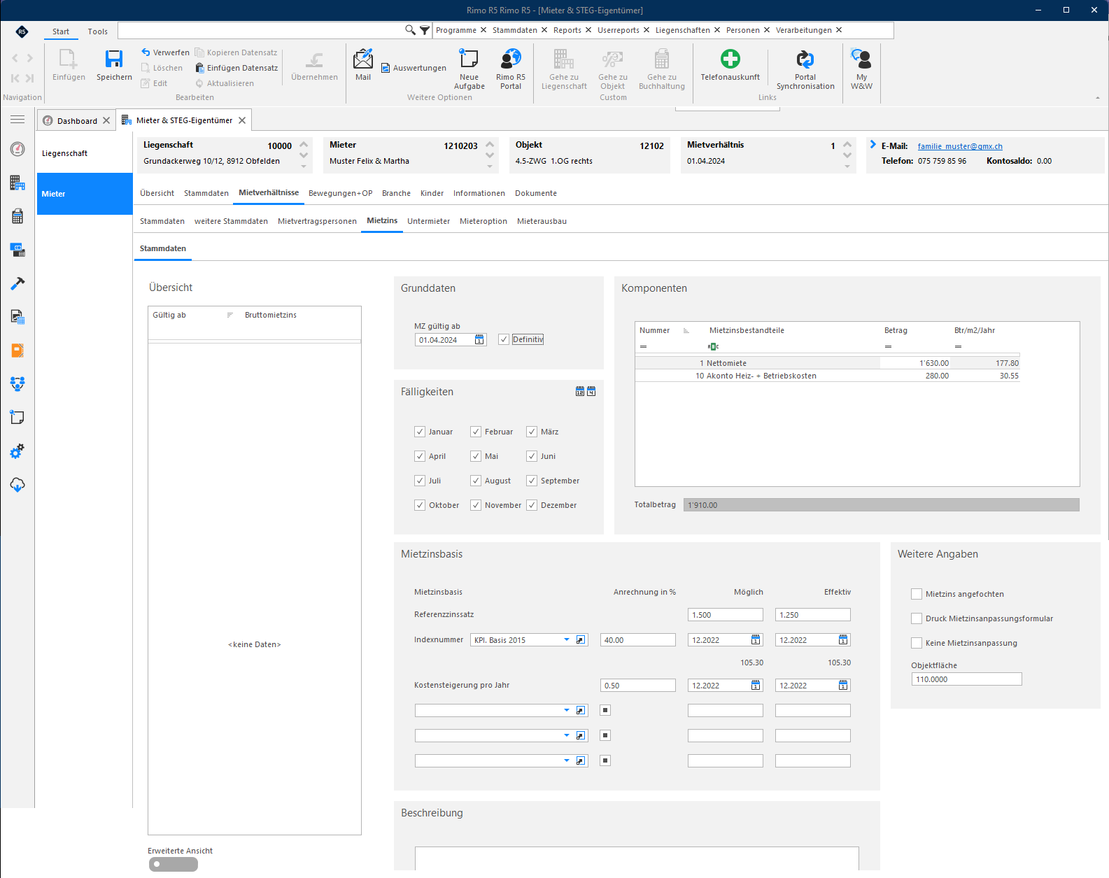Close the Reports menu entry
This screenshot has height=878, width=1109.
pos(588,30)
